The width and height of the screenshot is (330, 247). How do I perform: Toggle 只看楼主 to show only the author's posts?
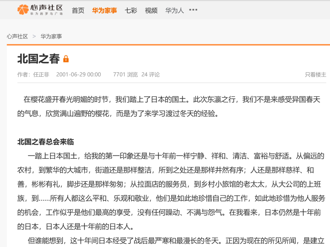(x=315, y=75)
